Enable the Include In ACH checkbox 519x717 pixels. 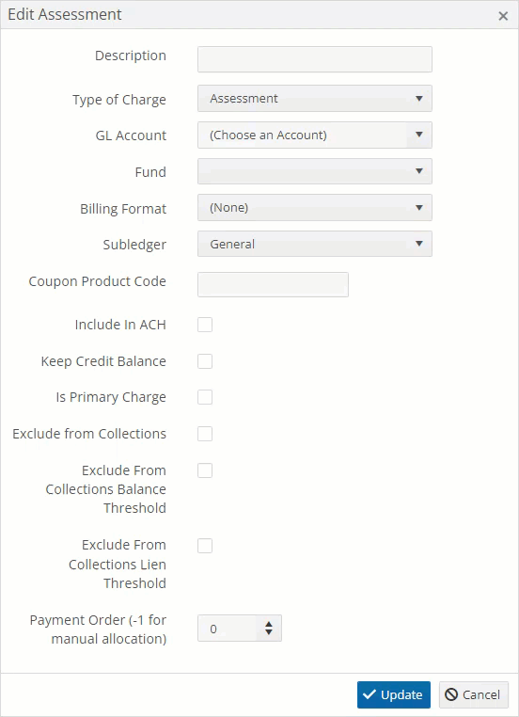click(205, 325)
